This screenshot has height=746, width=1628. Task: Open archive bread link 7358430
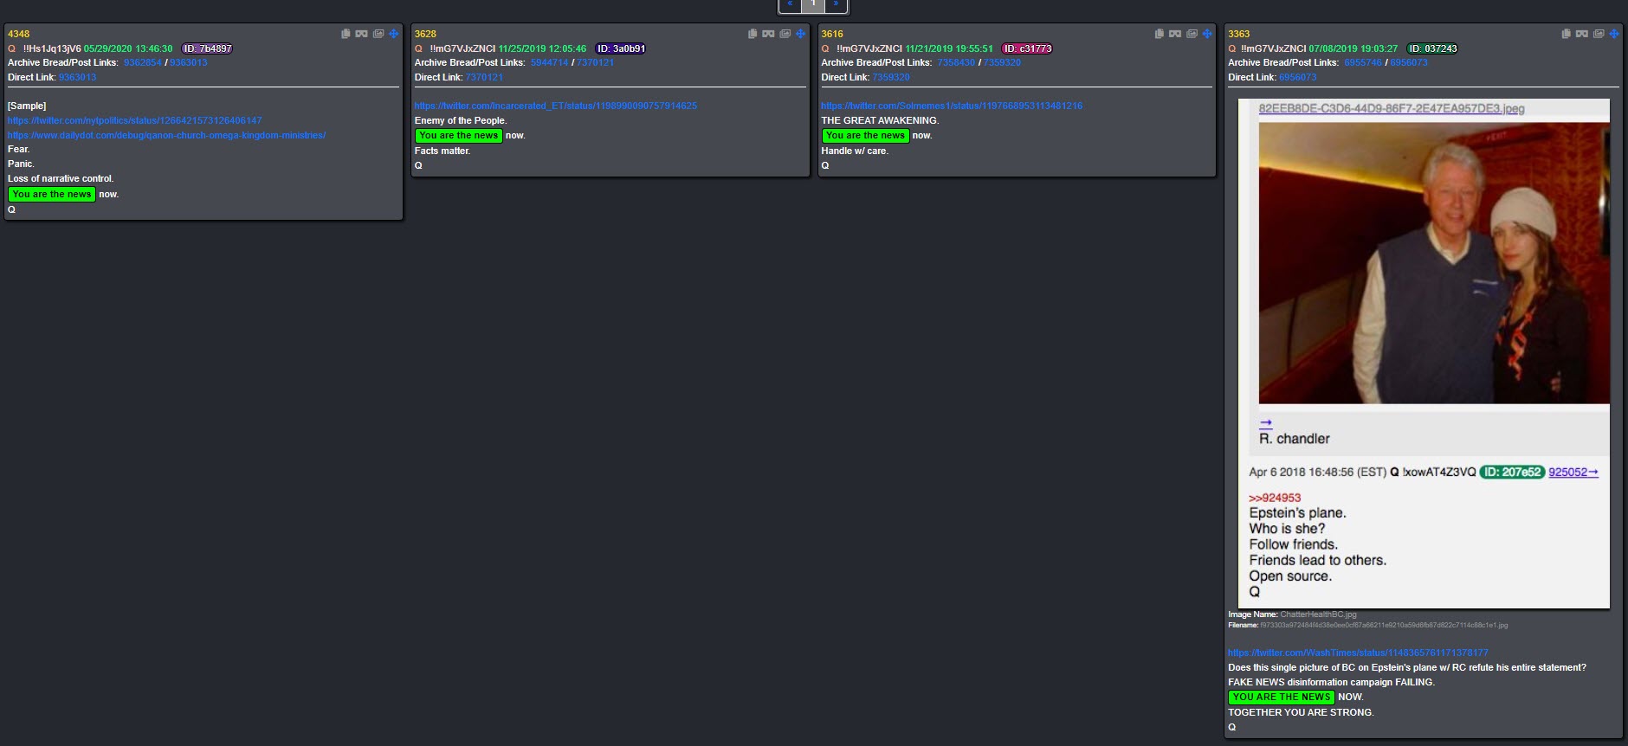pos(957,62)
